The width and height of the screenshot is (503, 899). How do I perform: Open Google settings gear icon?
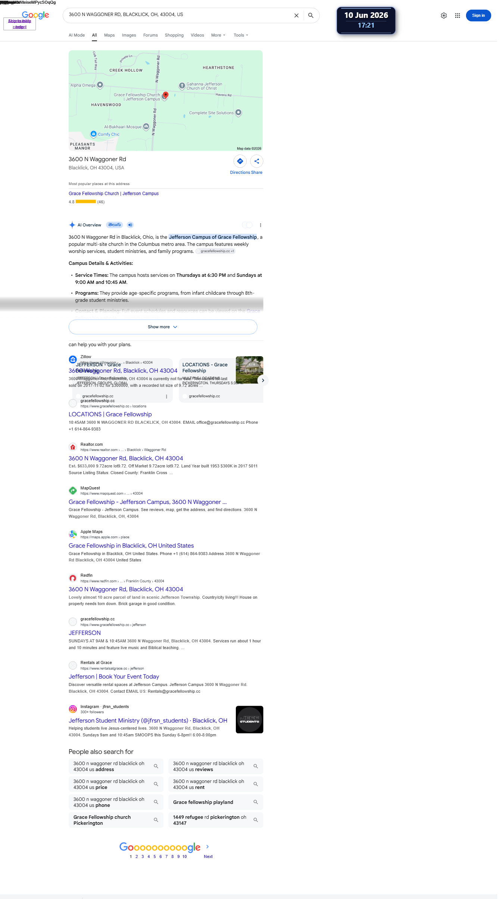click(444, 16)
